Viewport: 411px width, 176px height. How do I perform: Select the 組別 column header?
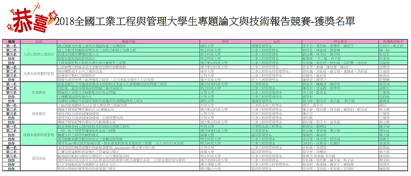39,42
